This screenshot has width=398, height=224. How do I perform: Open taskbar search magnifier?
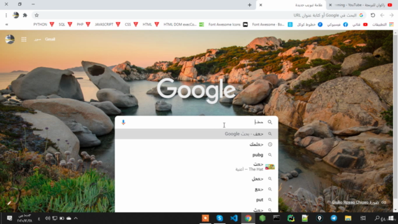coord(377,218)
